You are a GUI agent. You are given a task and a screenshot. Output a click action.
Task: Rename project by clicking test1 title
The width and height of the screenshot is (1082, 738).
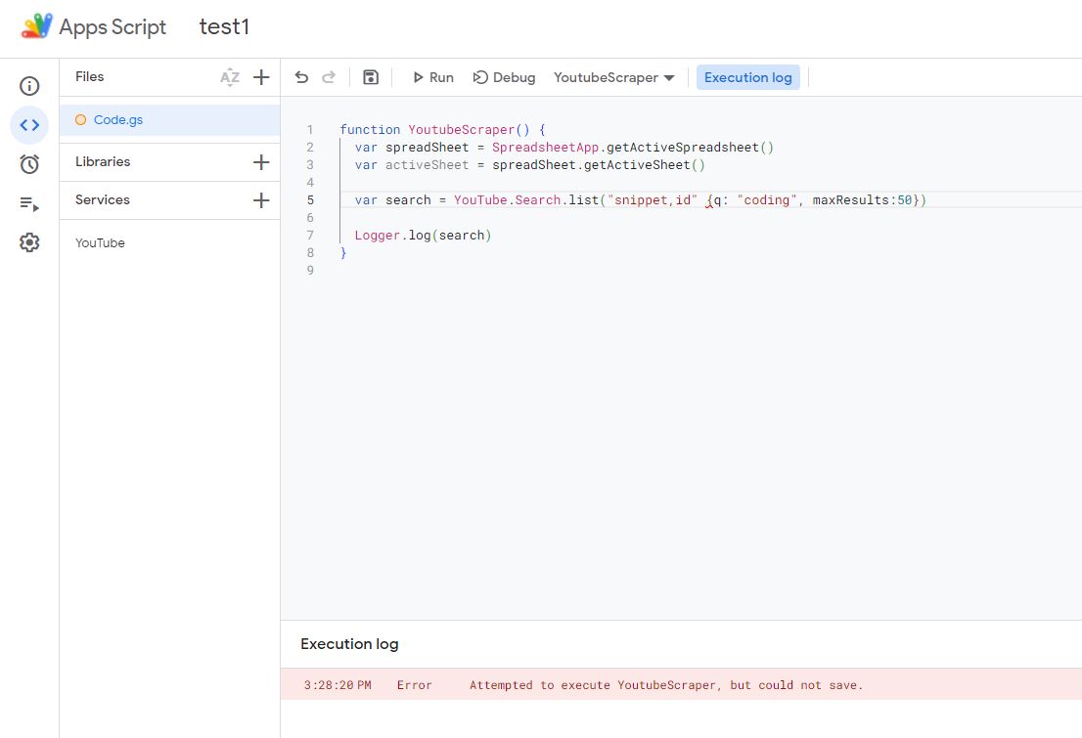click(x=224, y=26)
